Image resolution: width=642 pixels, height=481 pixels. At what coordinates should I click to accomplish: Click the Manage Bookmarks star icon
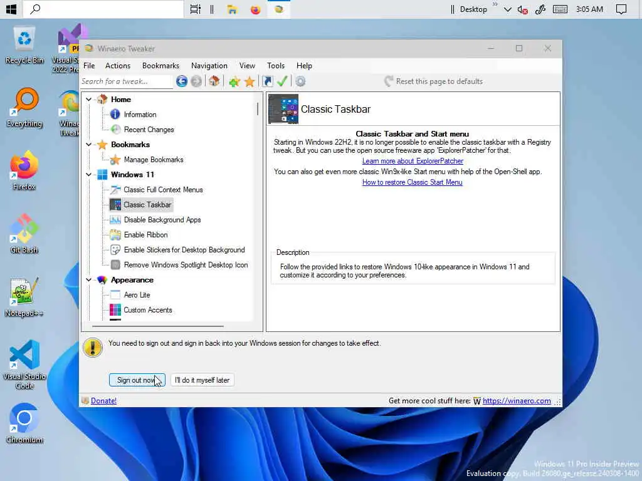pos(115,160)
